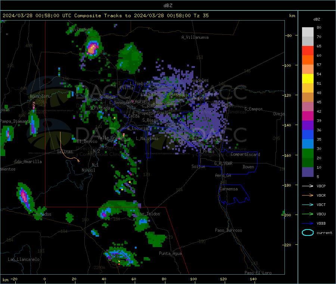
Task: Click the Soitue location label
Action: coord(198,166)
